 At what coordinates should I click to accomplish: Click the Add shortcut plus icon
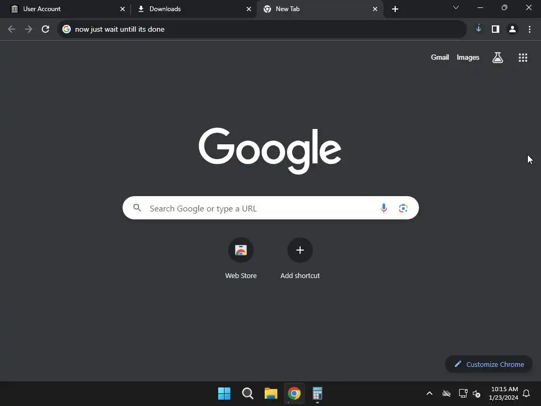click(300, 250)
